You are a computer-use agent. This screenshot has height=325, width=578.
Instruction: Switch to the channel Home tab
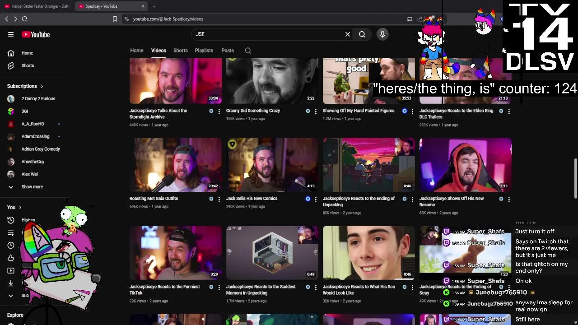pyautogui.click(x=137, y=51)
